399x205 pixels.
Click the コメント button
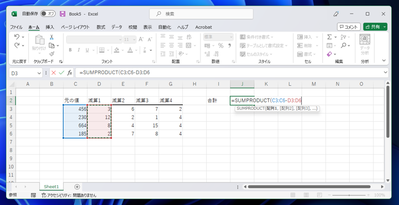[x=349, y=27]
